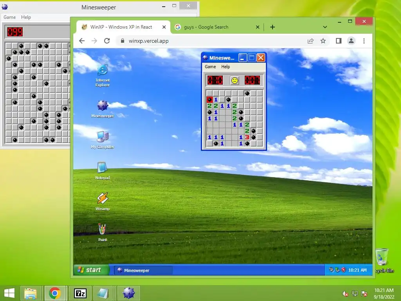Go forward in Chrome browser
Image resolution: width=401 pixels, height=301 pixels.
pos(94,41)
